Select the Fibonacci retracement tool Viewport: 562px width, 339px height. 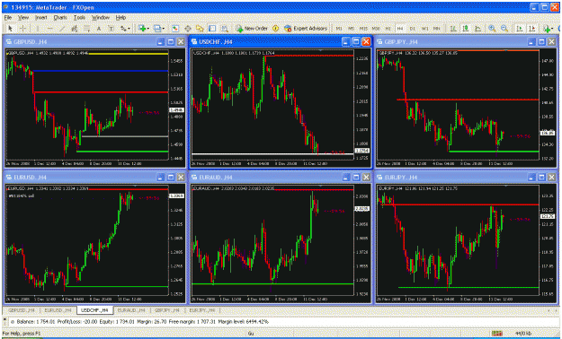coord(86,29)
